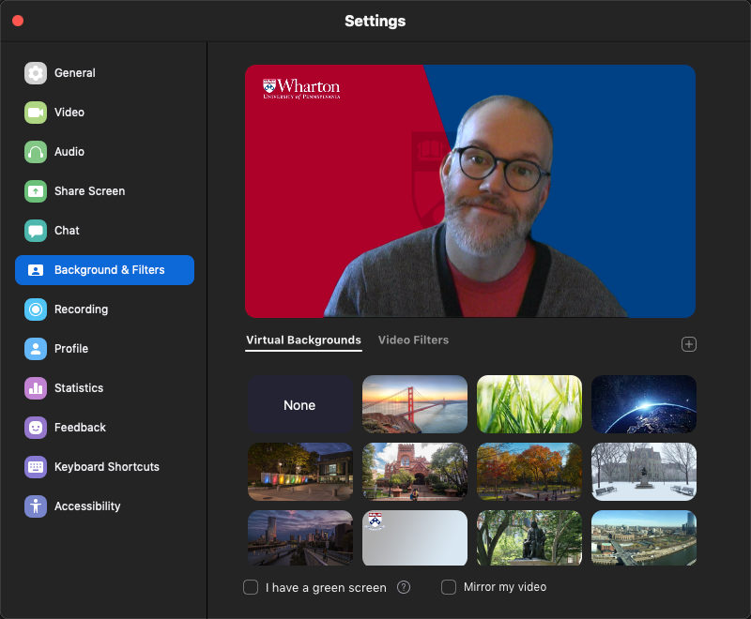The height and width of the screenshot is (619, 751).
Task: Choose None as virtual background
Action: [299, 405]
